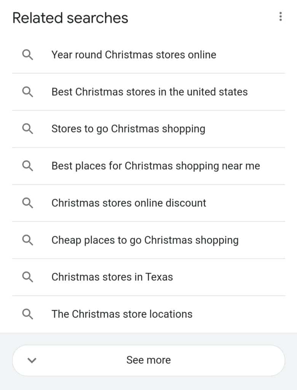The width and height of the screenshot is (297, 390).
Task: Open 'Cheap places to go Christmas shopping'
Action: click(145, 240)
